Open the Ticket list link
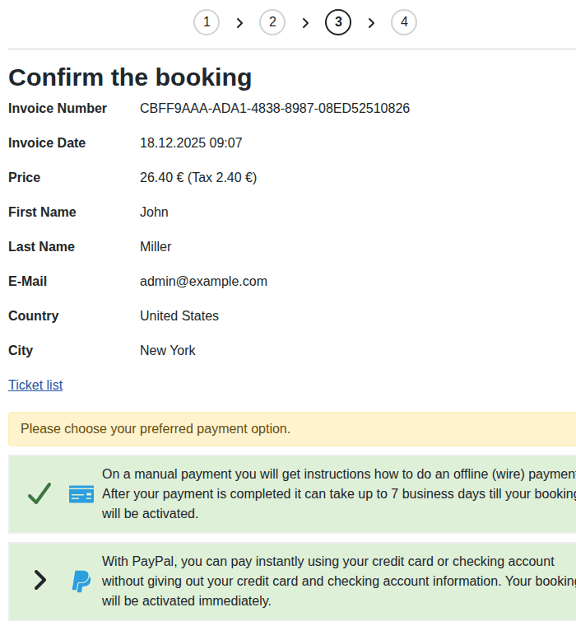 [x=35, y=385]
